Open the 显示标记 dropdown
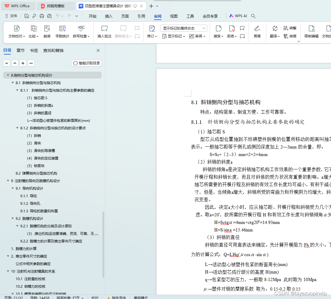The height and width of the screenshot is (299, 331). pyautogui.click(x=174, y=36)
